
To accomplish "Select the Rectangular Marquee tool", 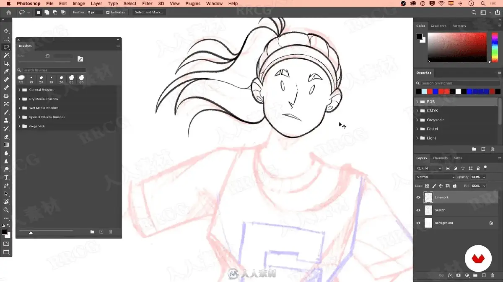I will [6, 39].
